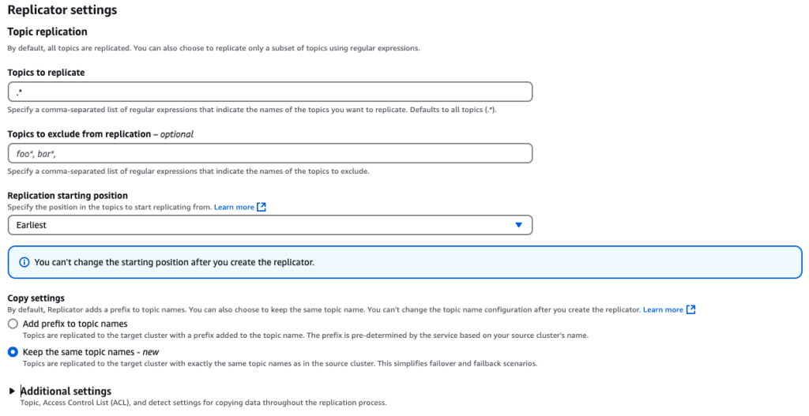The image size is (809, 416).
Task: Click the starting position warning alert box
Action: point(405,262)
